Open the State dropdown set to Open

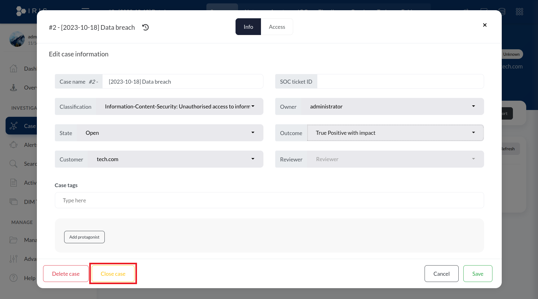170,133
